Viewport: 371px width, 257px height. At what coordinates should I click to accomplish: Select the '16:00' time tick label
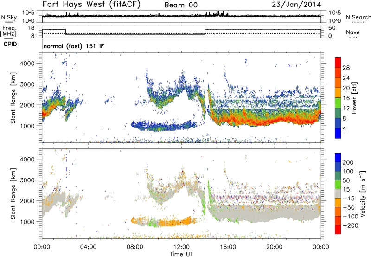228,247
